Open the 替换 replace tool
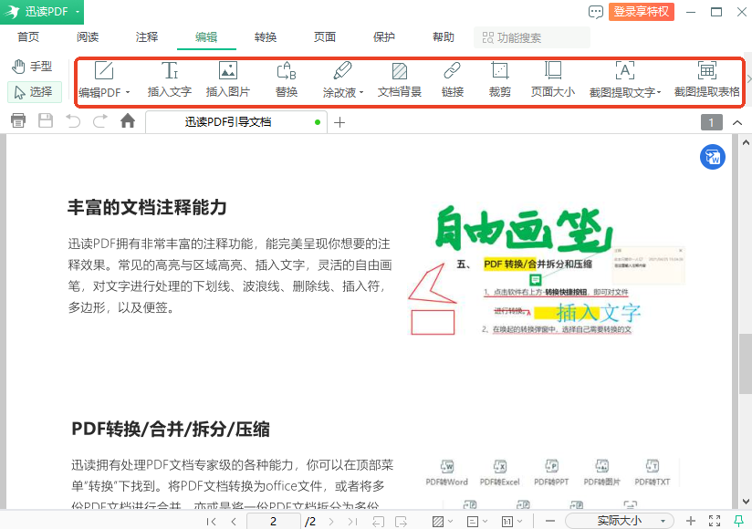Screen dimensions: 752x529 coord(287,80)
